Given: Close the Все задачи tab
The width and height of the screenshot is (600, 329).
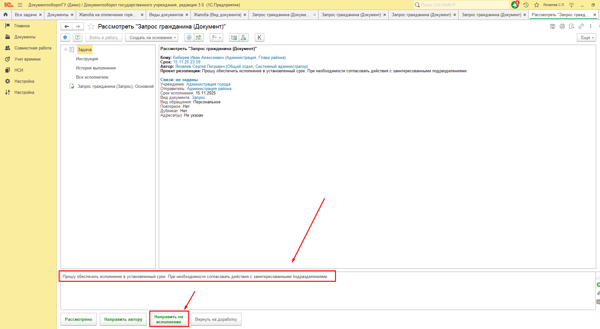Looking at the screenshot, I should click(40, 15).
